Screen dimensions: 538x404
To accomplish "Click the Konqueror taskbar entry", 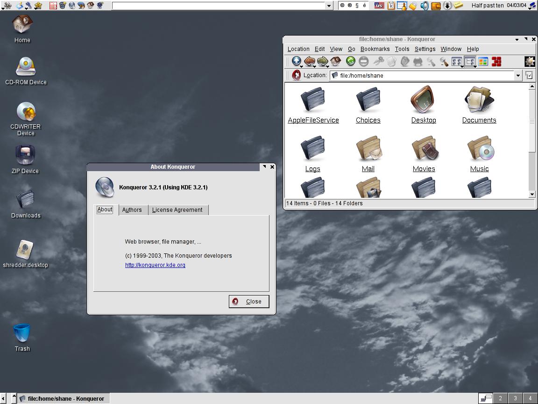I will point(63,398).
